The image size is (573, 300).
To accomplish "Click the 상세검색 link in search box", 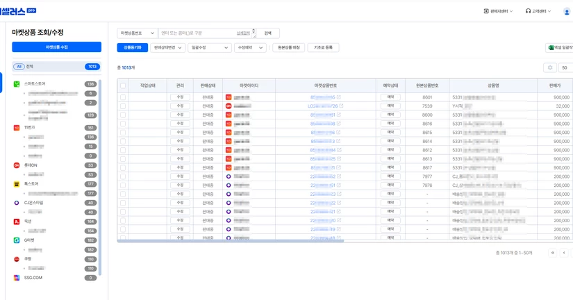I will coord(243,33).
